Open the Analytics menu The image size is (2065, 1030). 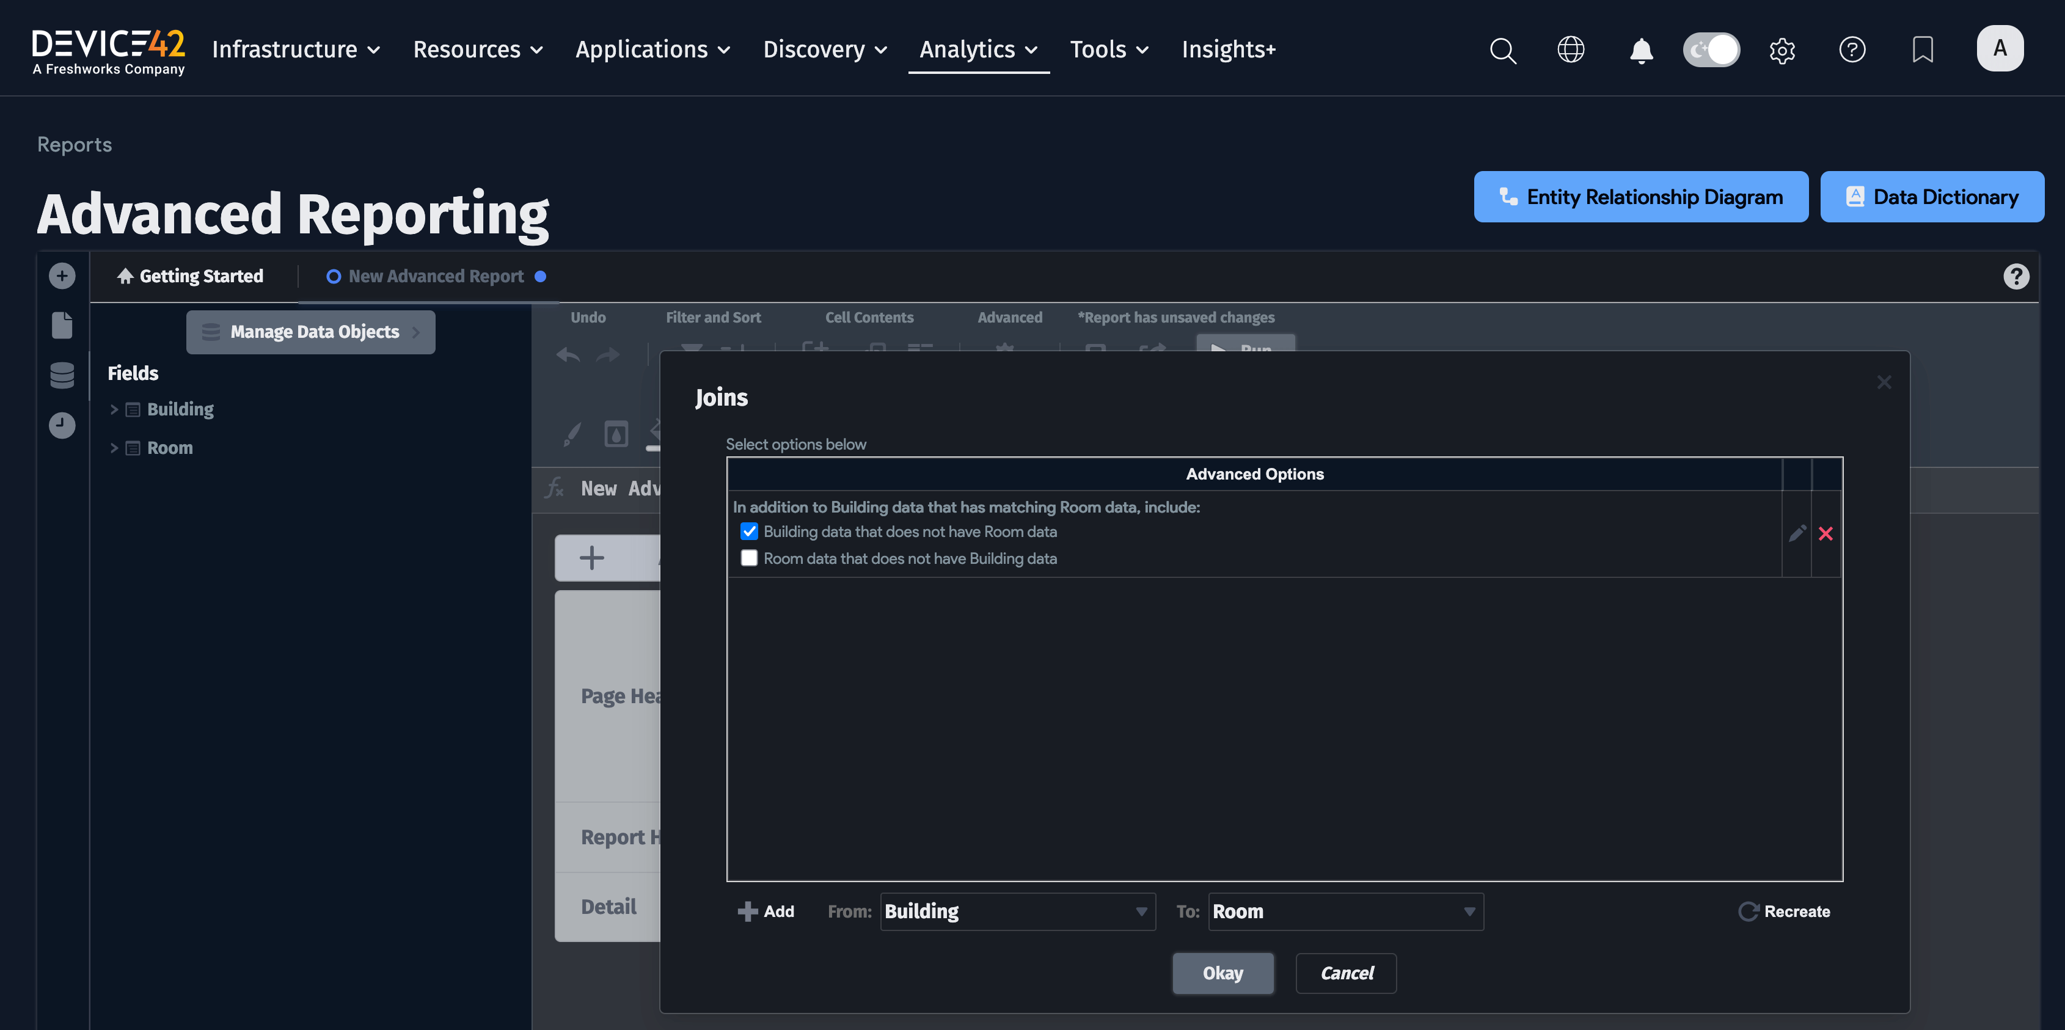coord(979,49)
